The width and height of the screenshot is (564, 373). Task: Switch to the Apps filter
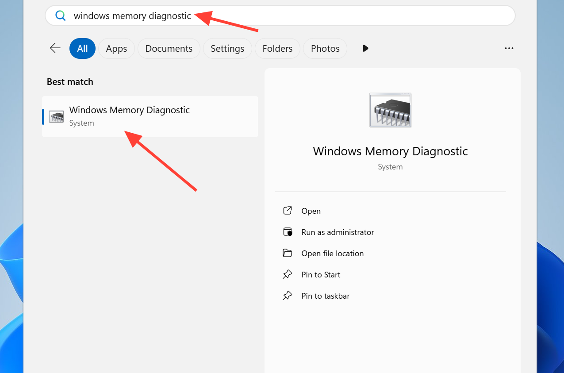(116, 49)
